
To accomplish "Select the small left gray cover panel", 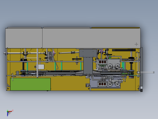I will tap(24, 38).
